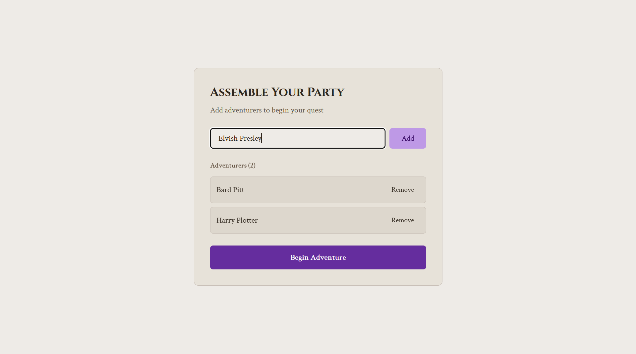Remove Bard Pitt from the party

(x=402, y=190)
